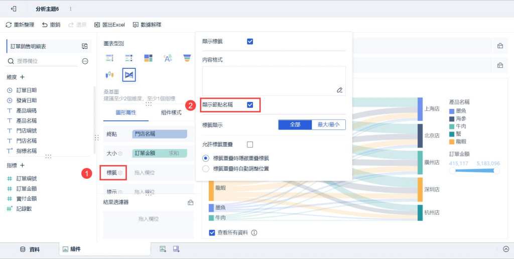Click the 龍蝦 legend color swatch
This screenshot has height=259, width=514.
click(452, 142)
